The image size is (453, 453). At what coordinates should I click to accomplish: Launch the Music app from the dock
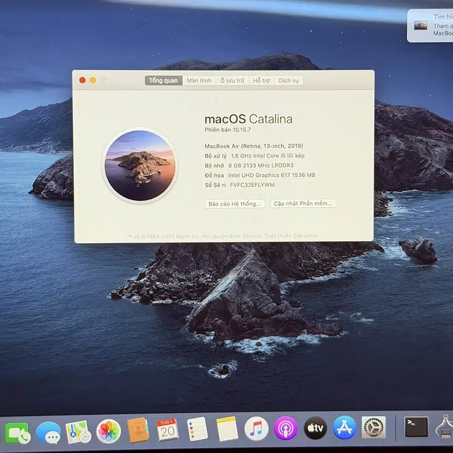click(x=256, y=429)
